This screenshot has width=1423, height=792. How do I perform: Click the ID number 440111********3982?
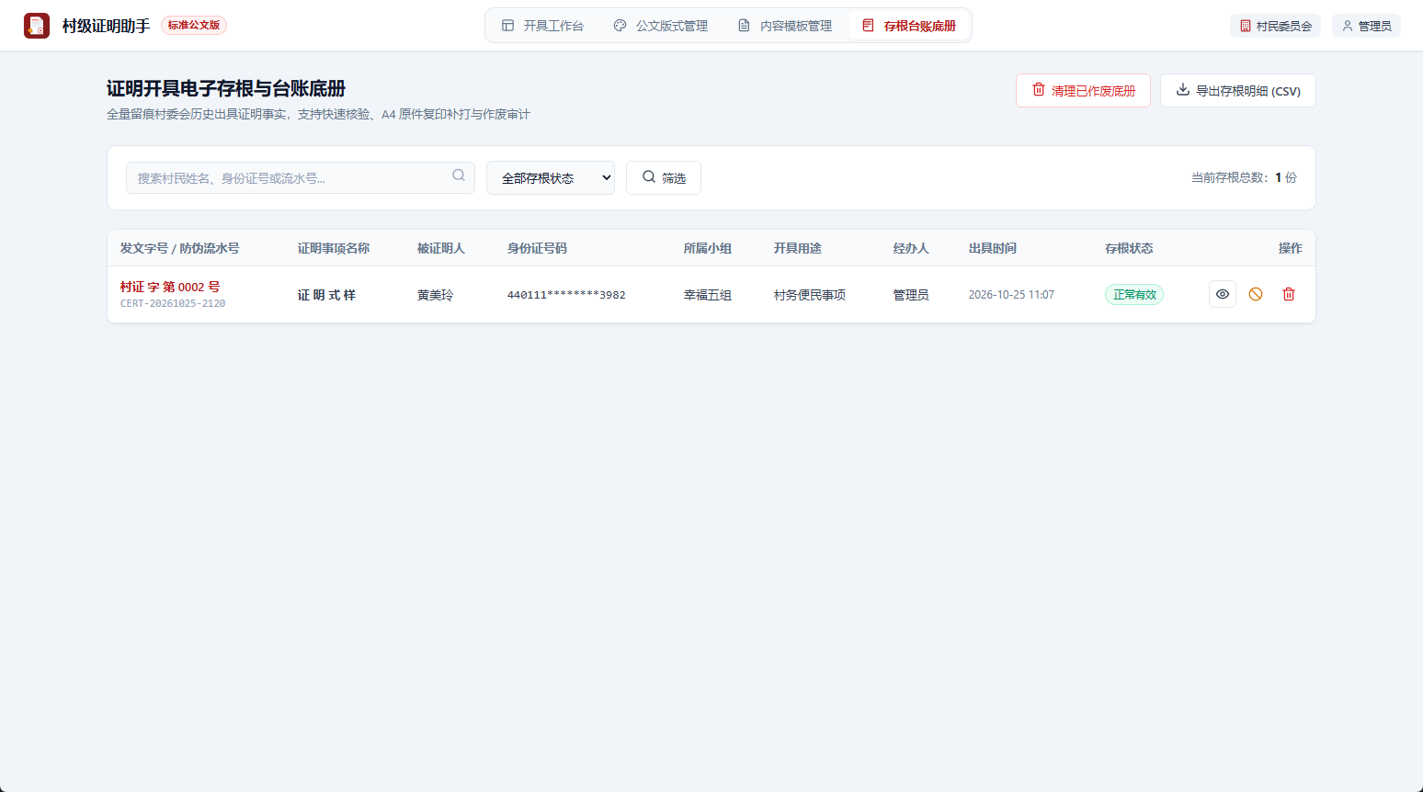tap(566, 295)
